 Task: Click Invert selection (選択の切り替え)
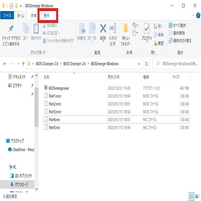point(180,40)
